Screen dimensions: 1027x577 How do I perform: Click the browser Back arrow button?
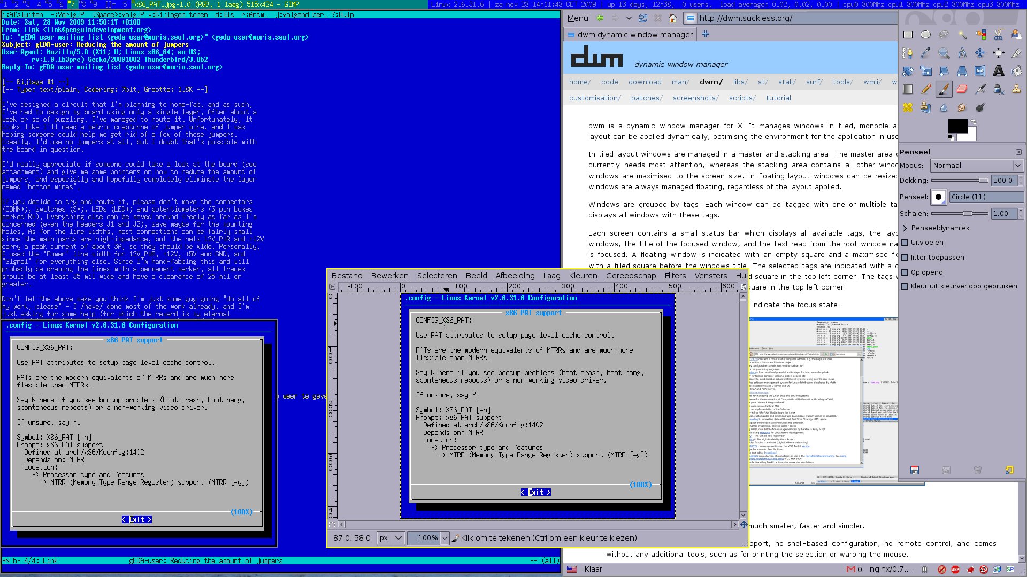pyautogui.click(x=600, y=18)
